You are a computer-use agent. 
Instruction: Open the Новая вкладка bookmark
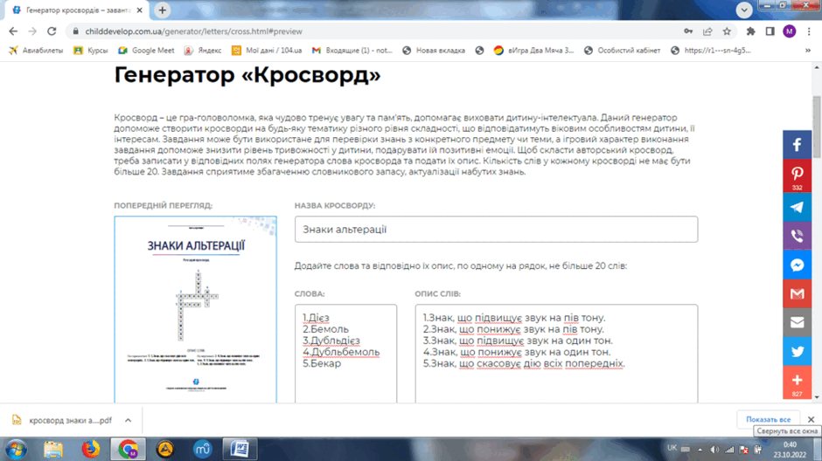click(434, 51)
